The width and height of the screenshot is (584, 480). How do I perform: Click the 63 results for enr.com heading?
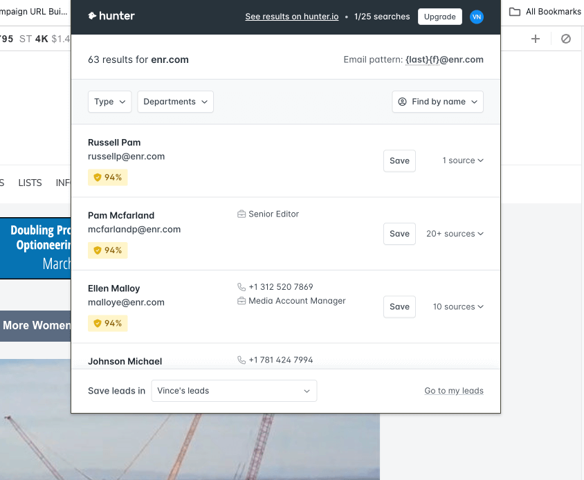138,59
